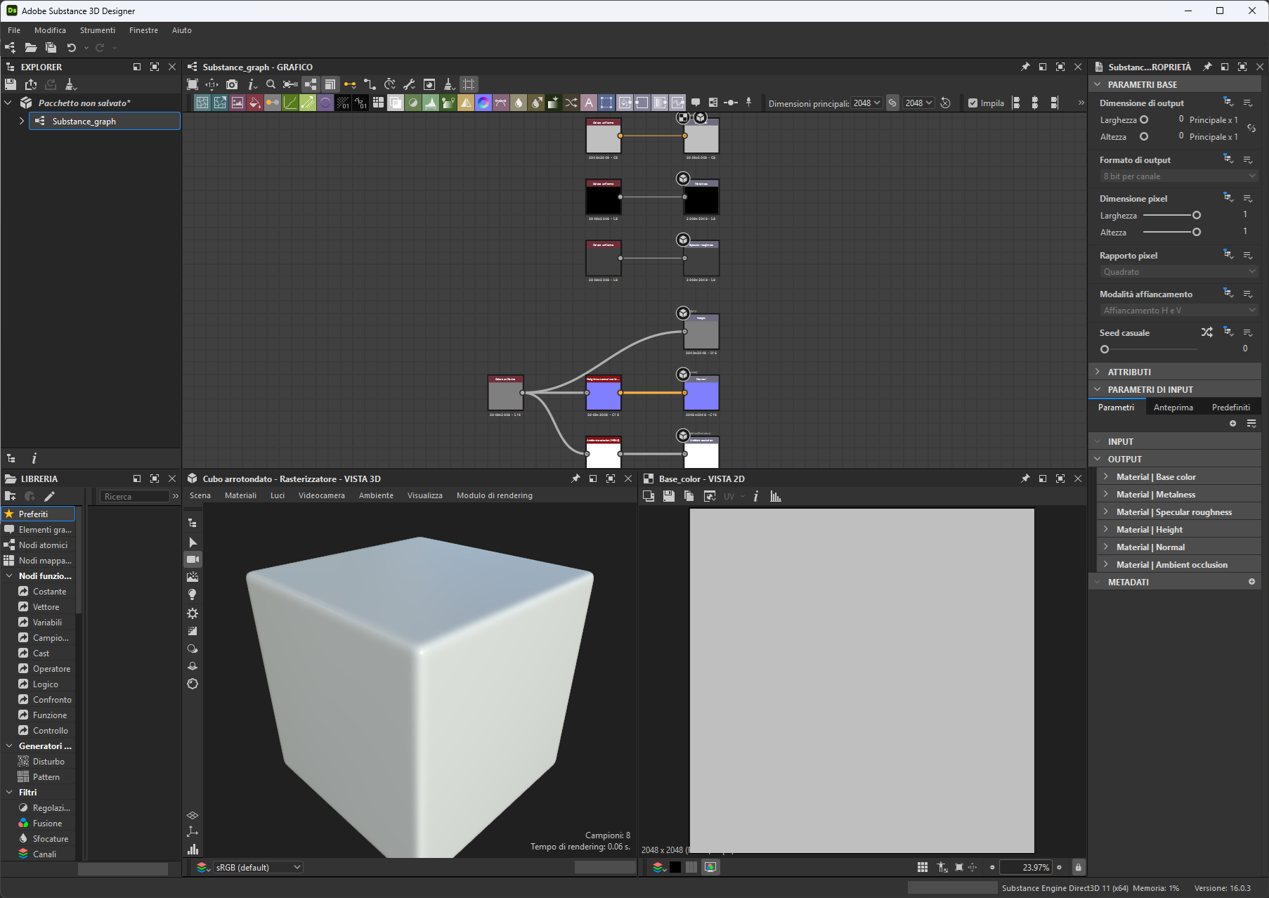The image size is (1269, 898).
Task: Collapse the PARAMETRI BASE section
Action: 1098,84
